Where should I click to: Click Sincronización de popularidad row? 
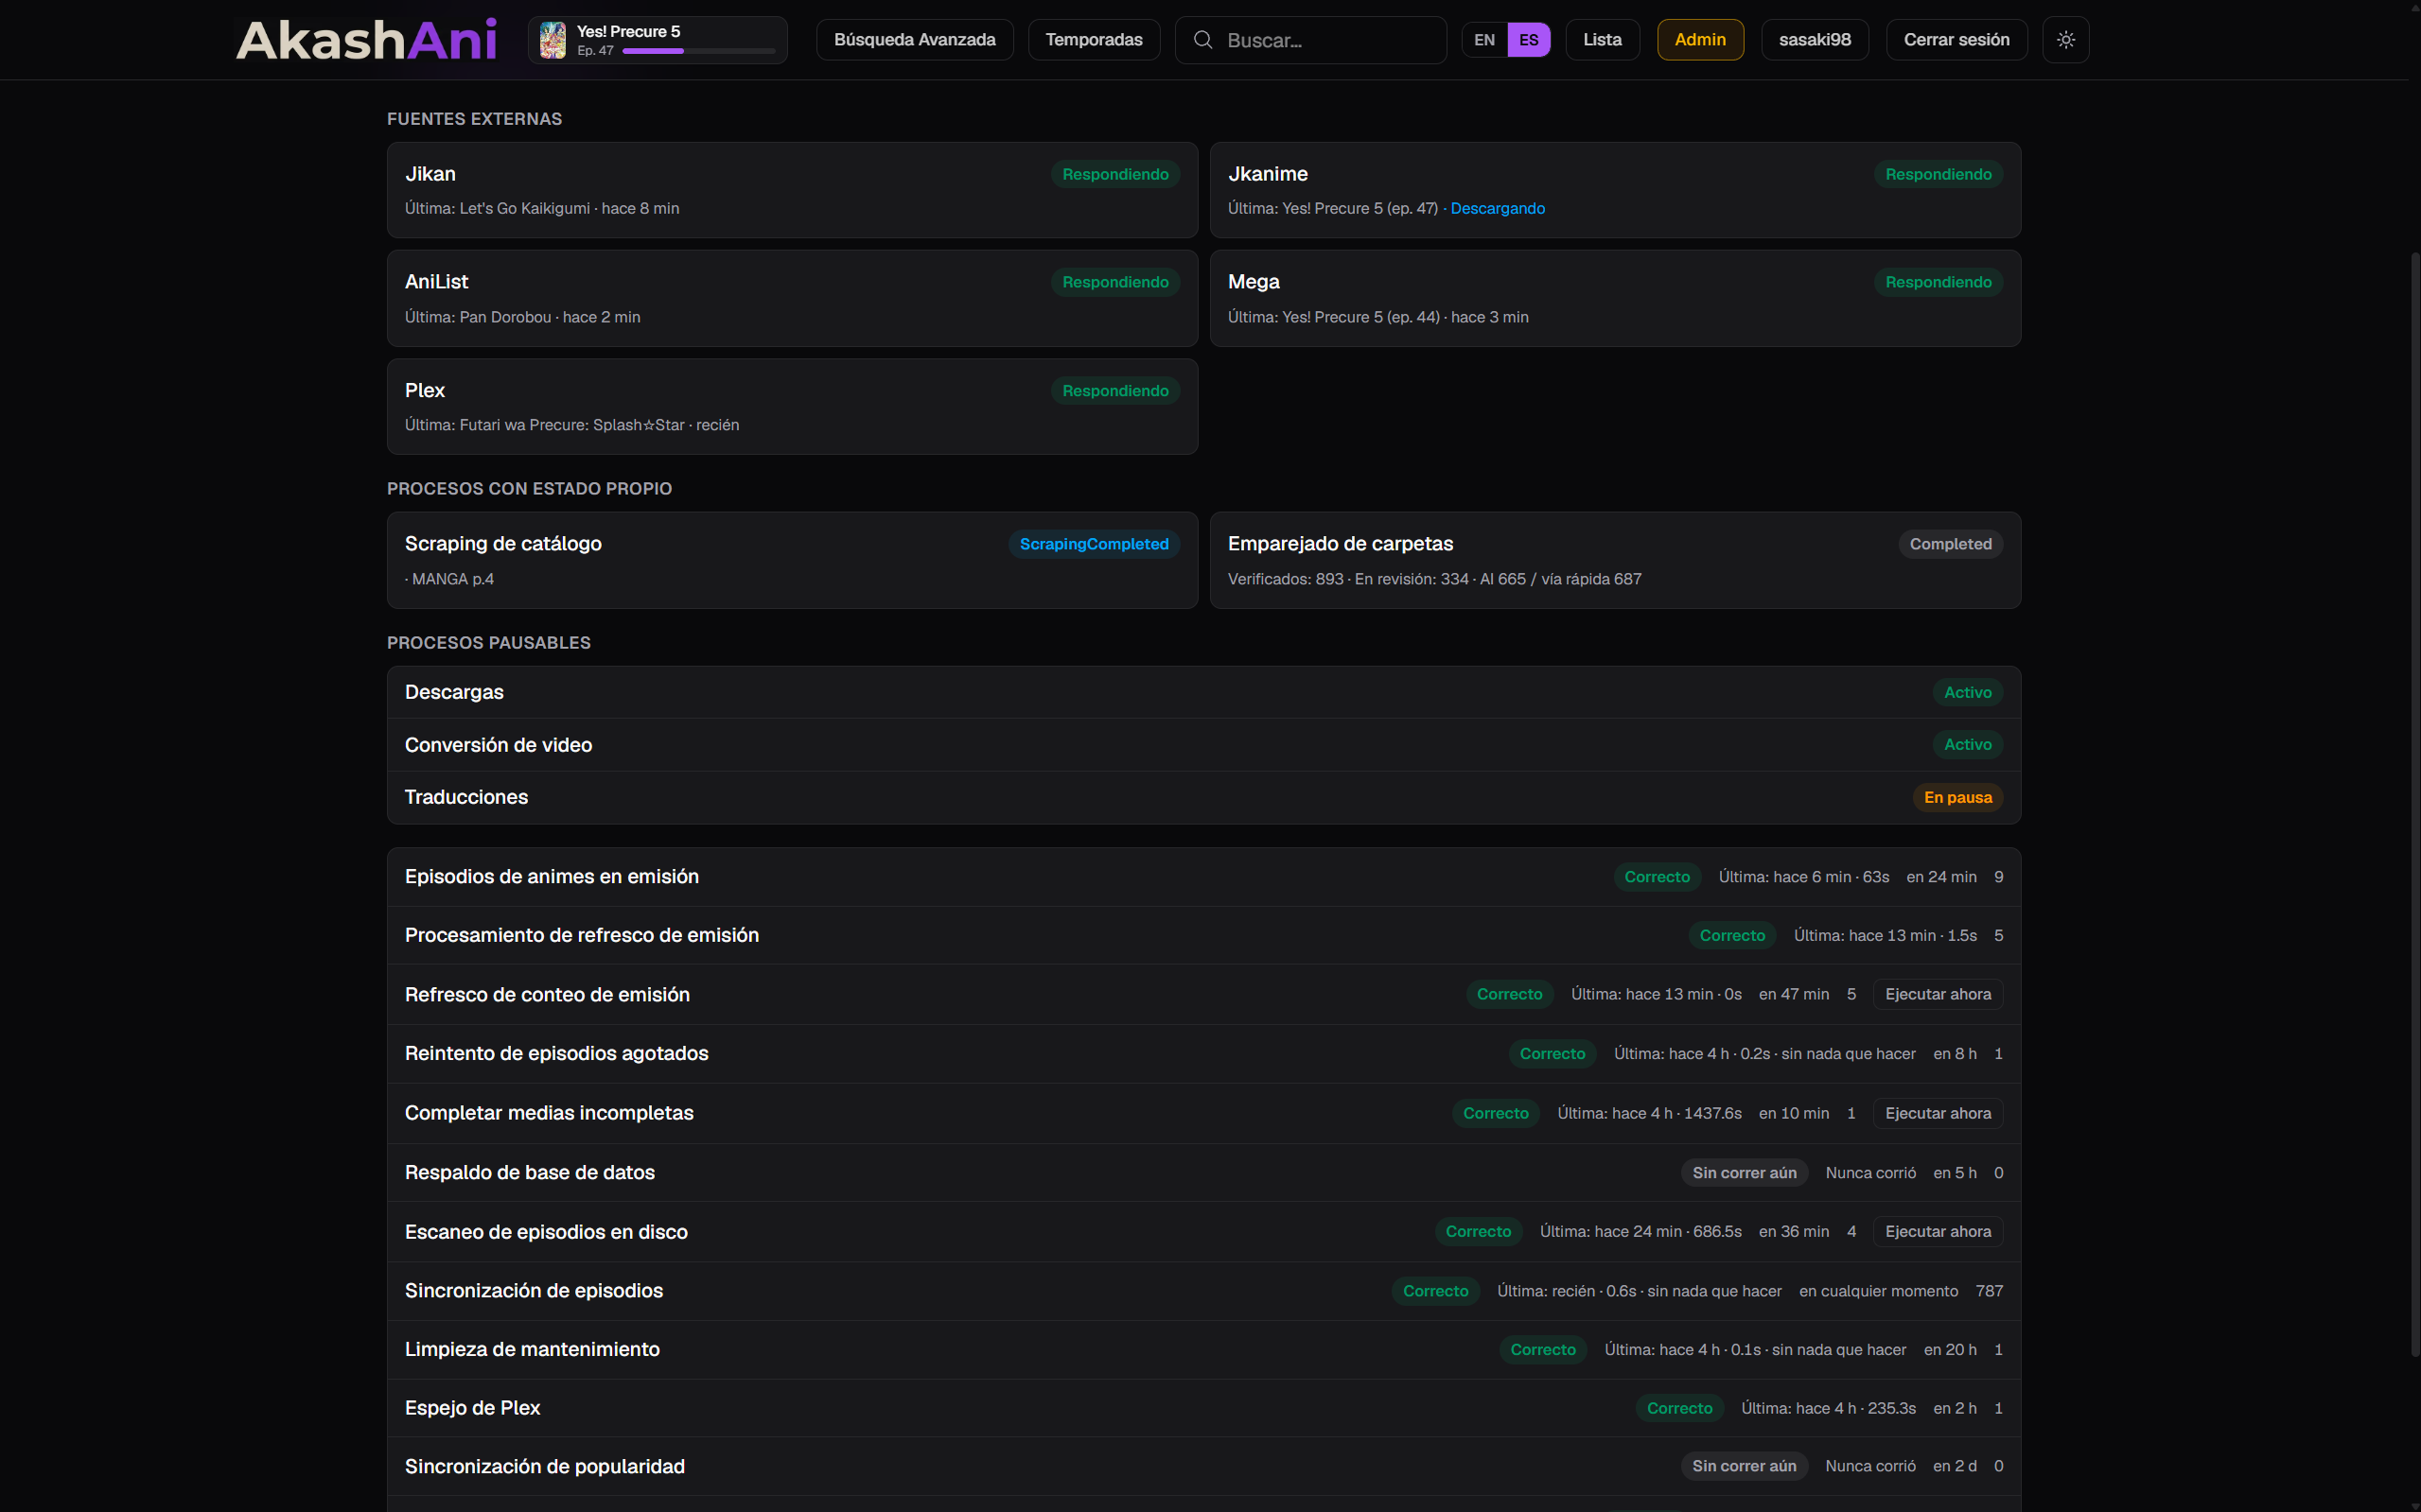click(x=1203, y=1466)
